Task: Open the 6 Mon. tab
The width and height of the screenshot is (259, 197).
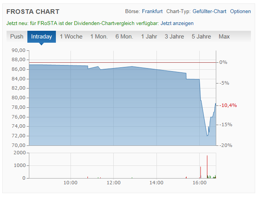Action: click(x=124, y=37)
